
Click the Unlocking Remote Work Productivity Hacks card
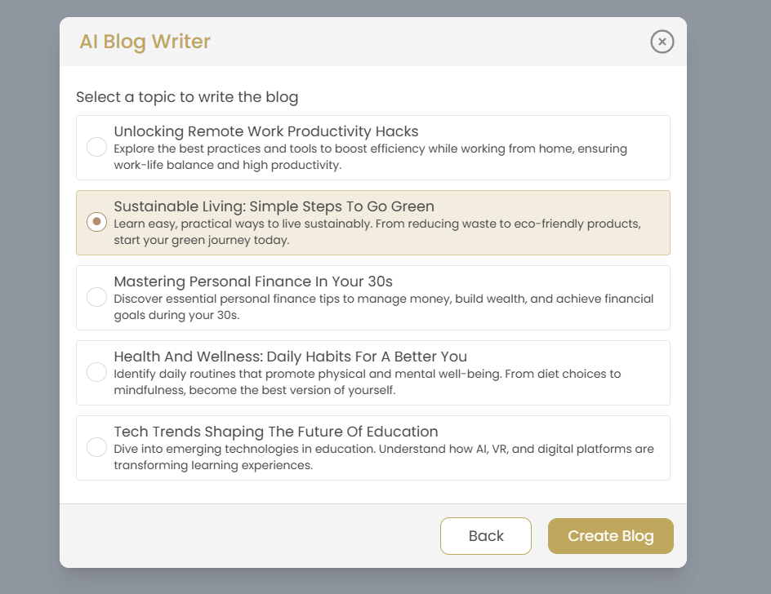(x=372, y=147)
